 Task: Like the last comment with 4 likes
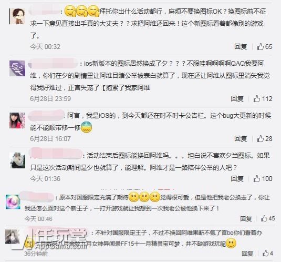point(265,253)
